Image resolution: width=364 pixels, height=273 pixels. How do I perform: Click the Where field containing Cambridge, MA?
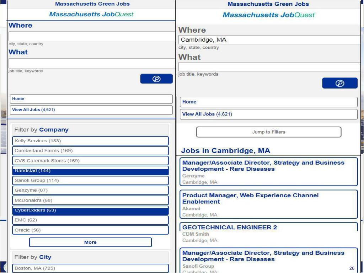(x=269, y=40)
